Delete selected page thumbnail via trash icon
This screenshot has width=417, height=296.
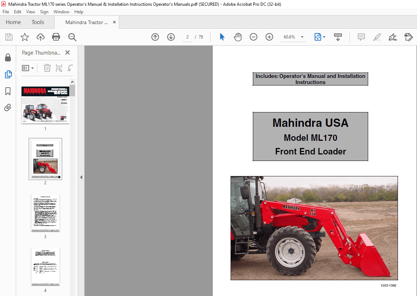[47, 68]
